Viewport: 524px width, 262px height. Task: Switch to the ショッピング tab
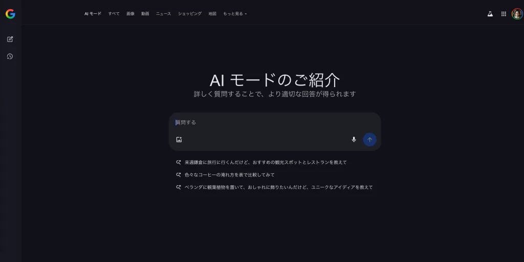[190, 14]
